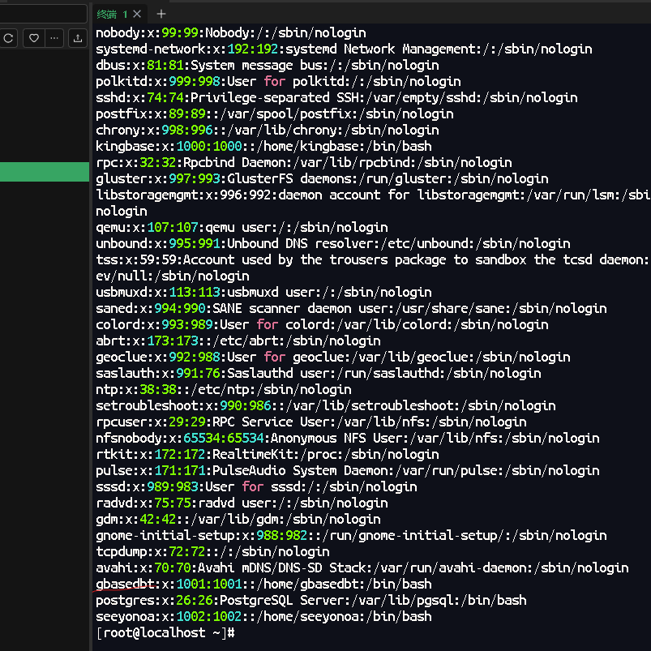Click the text "radvd:x:75:75"
The height and width of the screenshot is (651, 651).
[x=143, y=503]
